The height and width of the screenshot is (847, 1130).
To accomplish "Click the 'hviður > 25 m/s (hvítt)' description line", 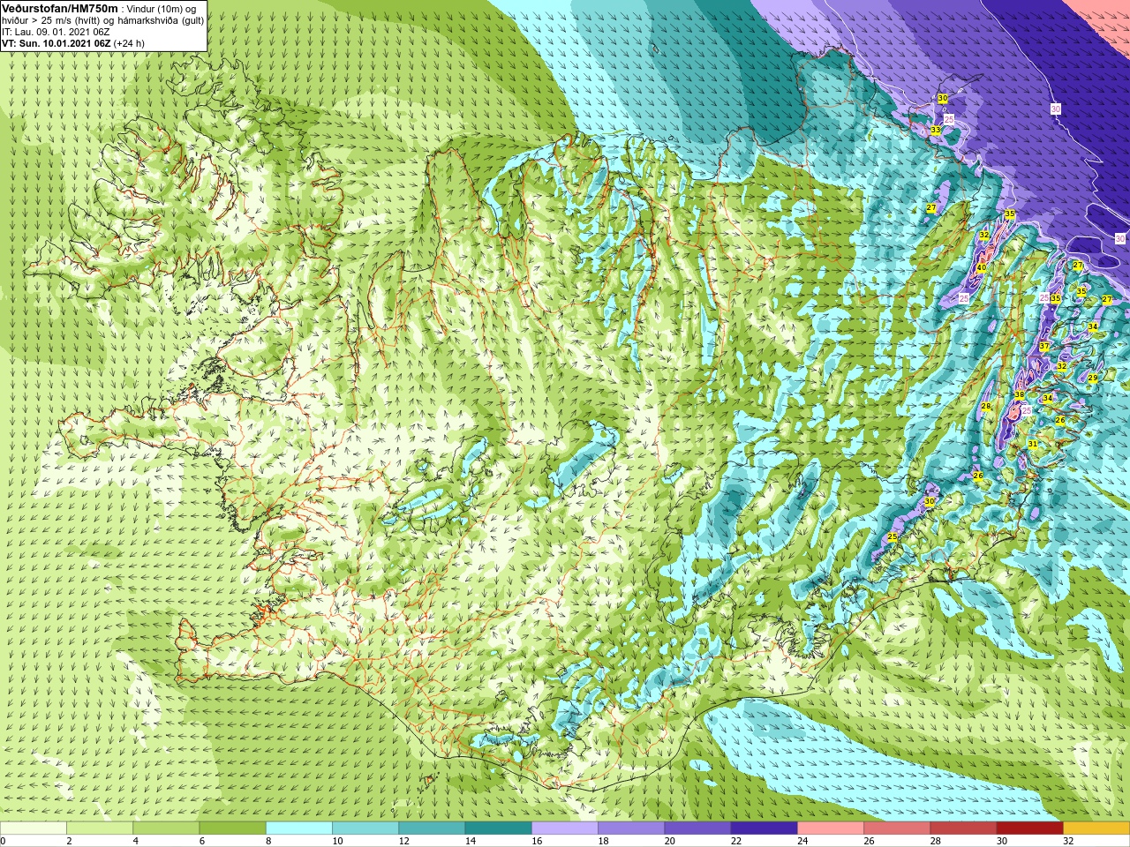I will pyautogui.click(x=103, y=20).
